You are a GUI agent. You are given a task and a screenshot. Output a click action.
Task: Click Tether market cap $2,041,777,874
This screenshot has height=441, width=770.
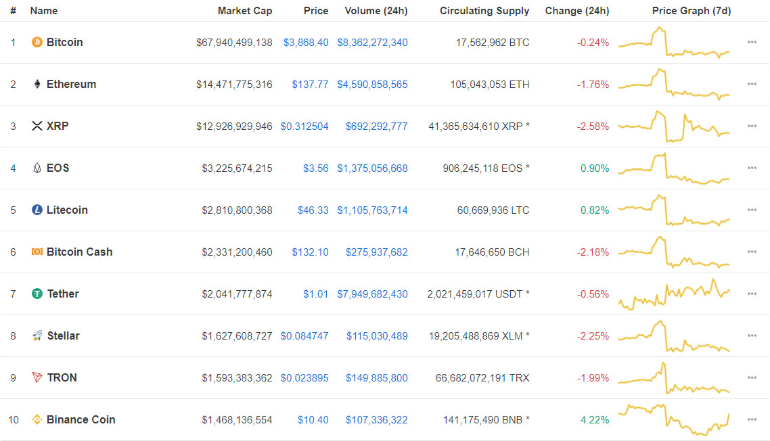237,294
